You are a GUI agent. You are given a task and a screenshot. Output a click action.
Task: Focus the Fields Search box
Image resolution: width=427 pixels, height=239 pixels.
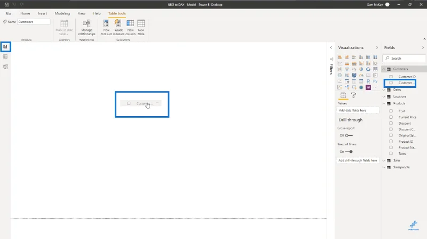(404, 58)
